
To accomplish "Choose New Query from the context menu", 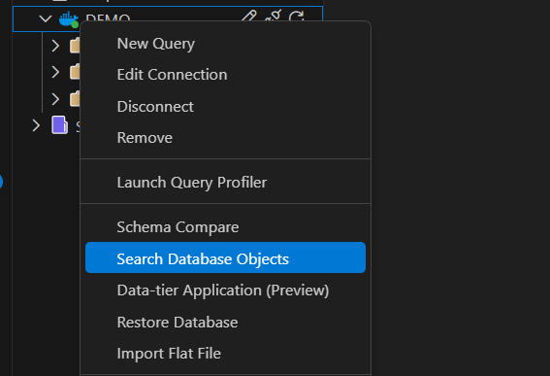I will pos(225,44).
